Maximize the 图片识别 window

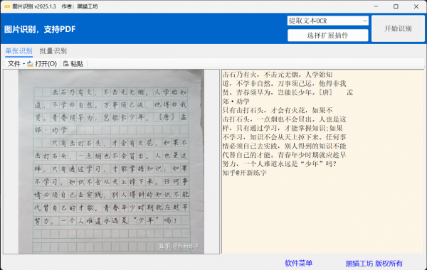click(396, 6)
